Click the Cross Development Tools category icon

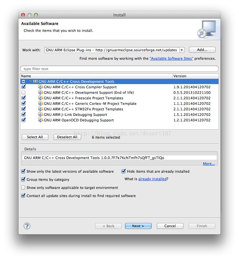[35, 81]
